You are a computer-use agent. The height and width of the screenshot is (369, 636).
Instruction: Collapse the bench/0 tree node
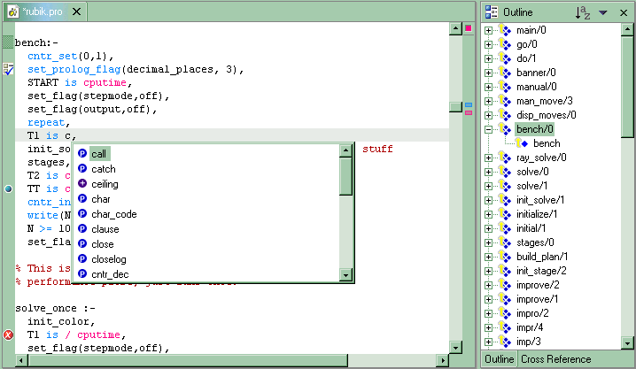488,129
